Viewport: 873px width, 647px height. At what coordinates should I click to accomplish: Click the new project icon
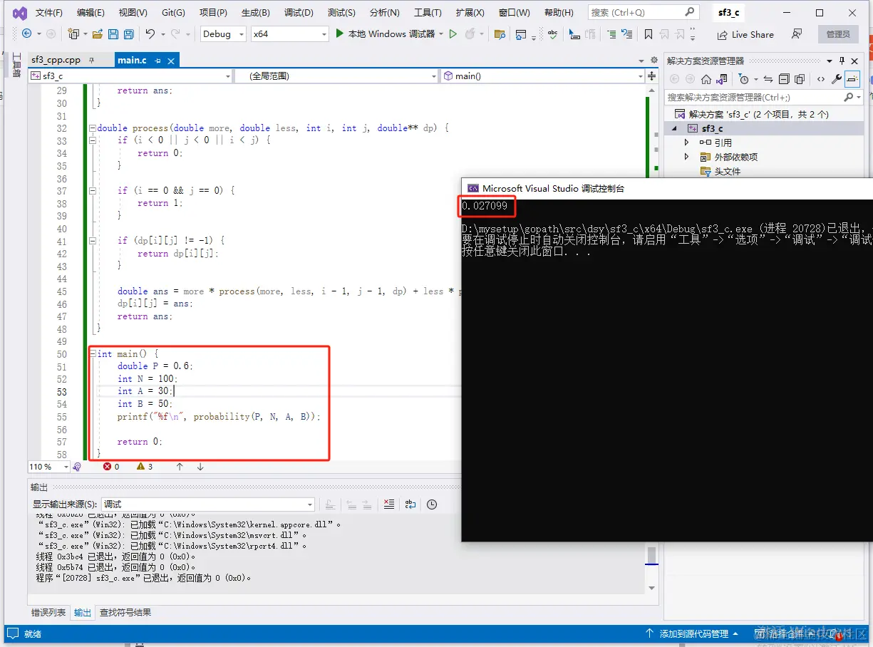tap(73, 33)
